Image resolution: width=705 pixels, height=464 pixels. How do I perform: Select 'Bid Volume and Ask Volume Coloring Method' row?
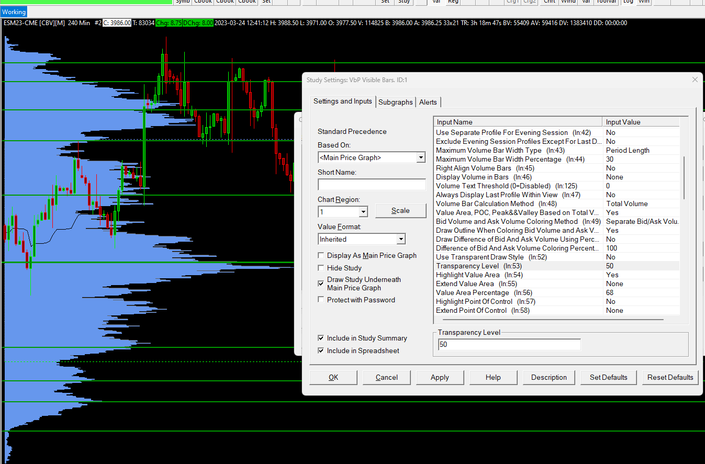click(x=557, y=221)
